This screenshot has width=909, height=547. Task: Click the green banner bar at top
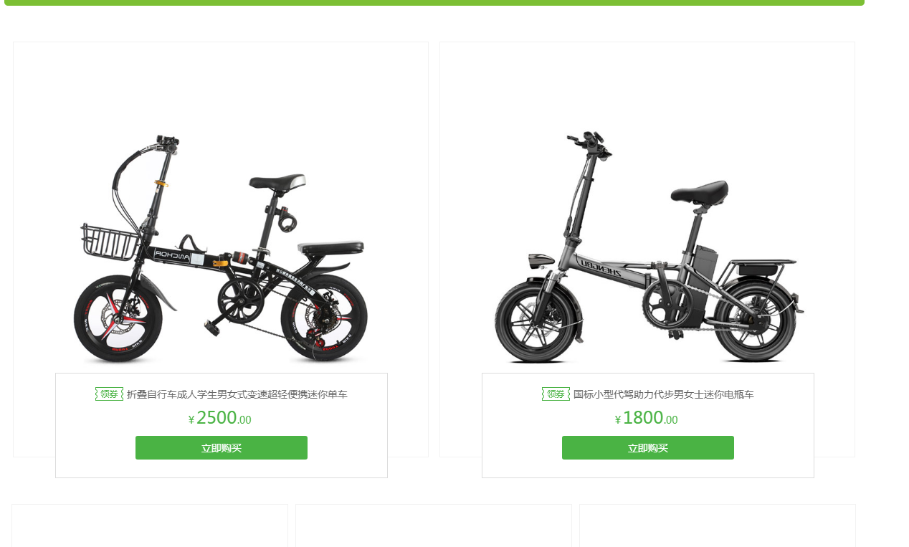pos(434,3)
